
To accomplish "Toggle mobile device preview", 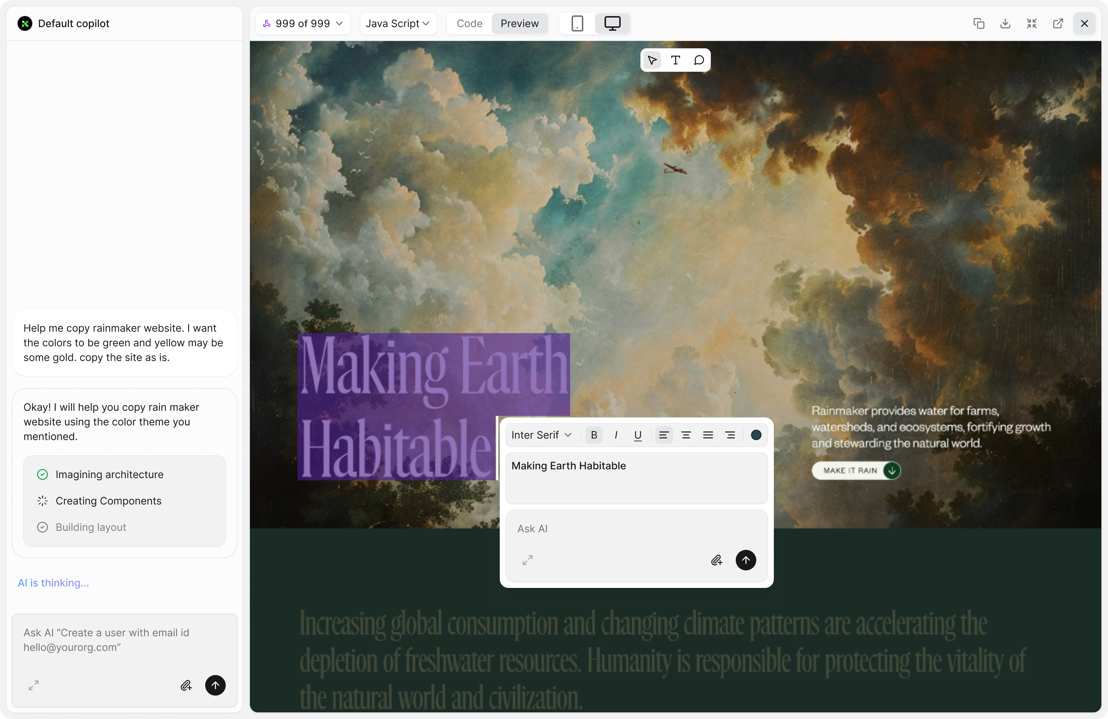I will 577,23.
